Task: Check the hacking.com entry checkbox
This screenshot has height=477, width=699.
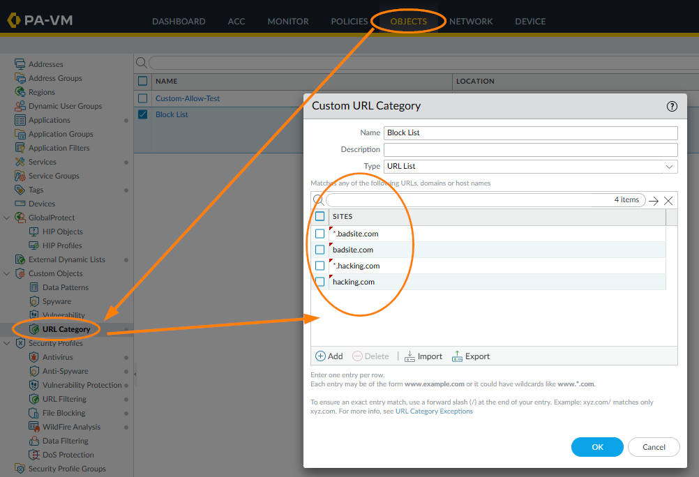Action: click(320, 282)
